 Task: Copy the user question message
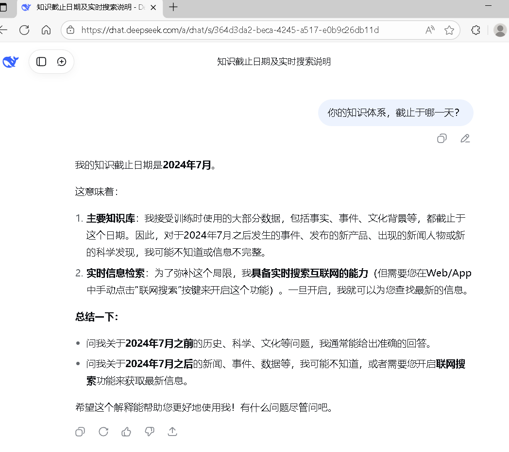pos(442,138)
